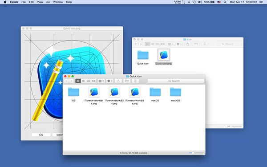Open Notification Center icon
This screenshot has width=267, height=167.
261,2
